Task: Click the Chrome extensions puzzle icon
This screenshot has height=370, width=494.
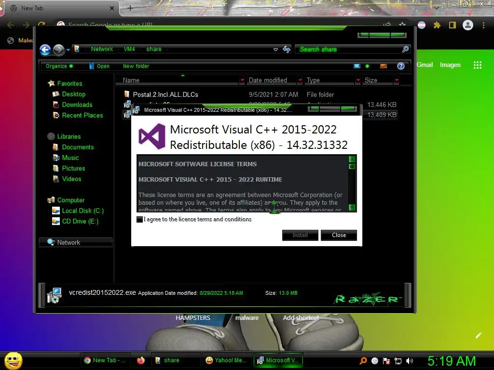Action: pyautogui.click(x=437, y=25)
